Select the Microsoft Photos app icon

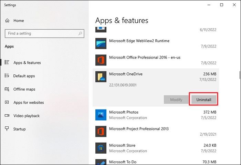click(101, 115)
